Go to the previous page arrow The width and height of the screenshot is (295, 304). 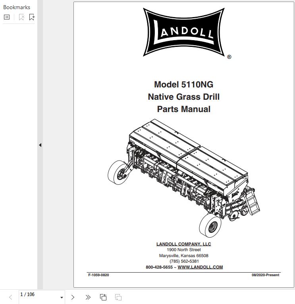point(11,297)
